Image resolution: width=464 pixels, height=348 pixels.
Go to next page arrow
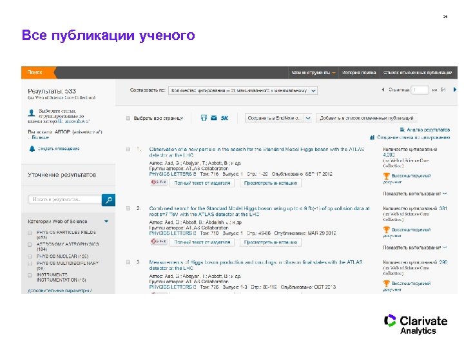tap(455, 90)
